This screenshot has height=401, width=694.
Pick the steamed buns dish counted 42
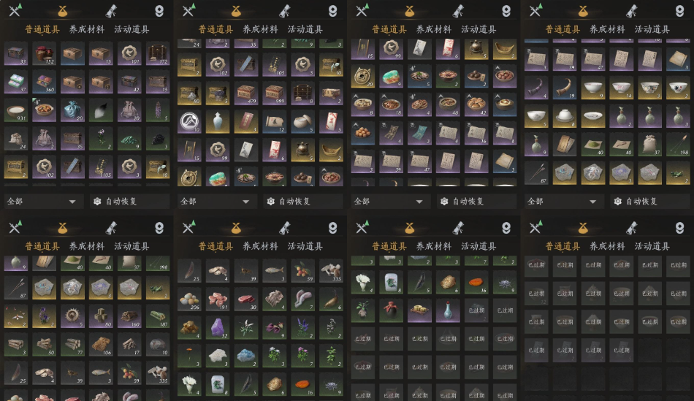click(x=476, y=105)
